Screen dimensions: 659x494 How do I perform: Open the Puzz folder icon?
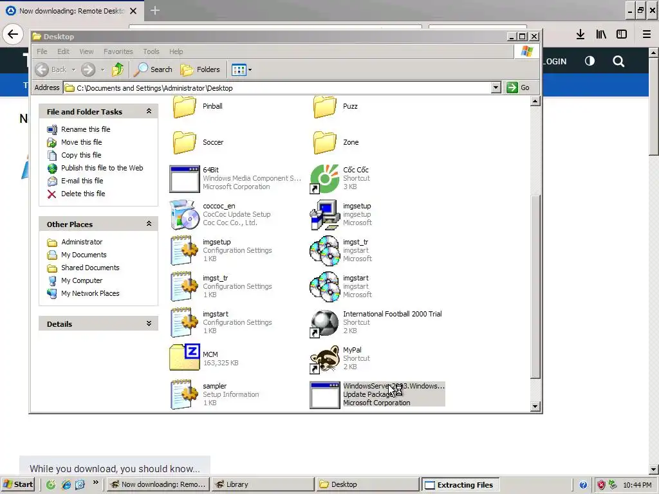pyautogui.click(x=325, y=107)
